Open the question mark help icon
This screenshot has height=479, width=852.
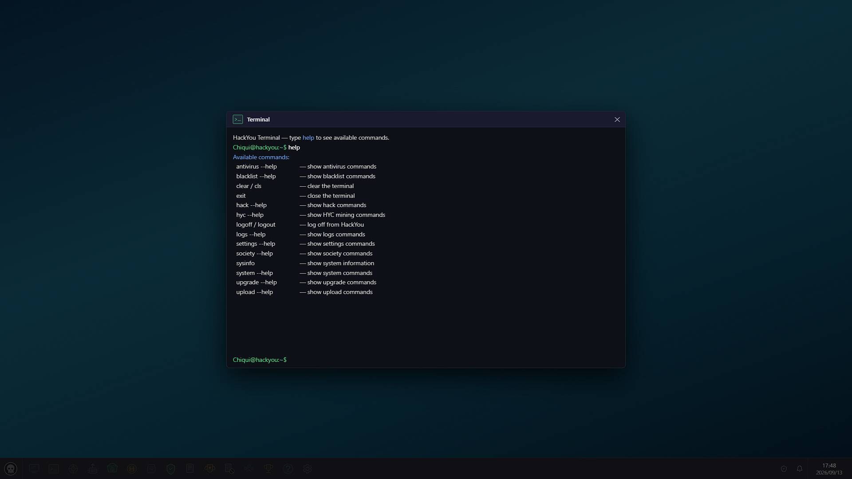(288, 469)
